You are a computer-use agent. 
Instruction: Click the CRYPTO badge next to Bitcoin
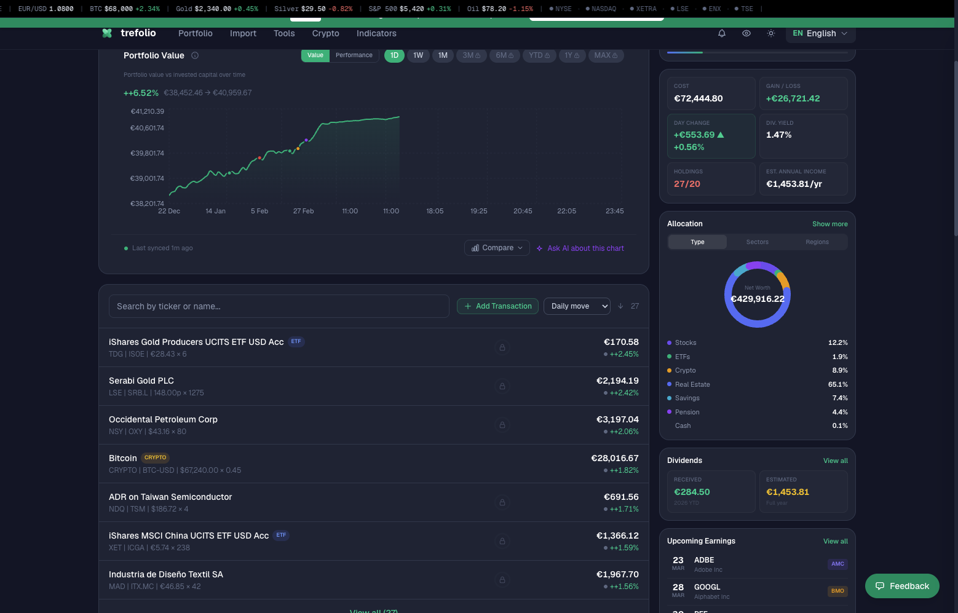[155, 457]
